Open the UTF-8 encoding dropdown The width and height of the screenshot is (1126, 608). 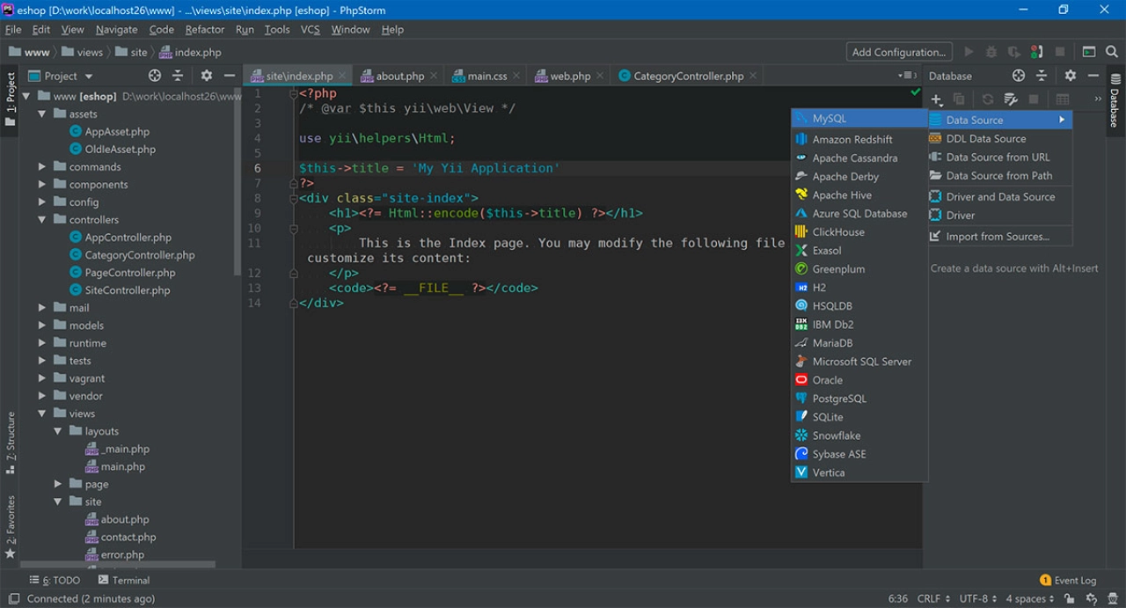pos(977,598)
